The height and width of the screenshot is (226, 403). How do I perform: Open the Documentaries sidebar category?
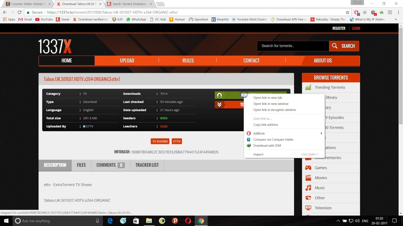click(331, 158)
